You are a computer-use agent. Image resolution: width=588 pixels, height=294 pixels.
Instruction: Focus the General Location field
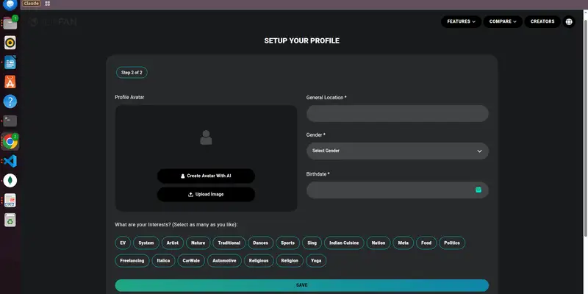[397, 113]
